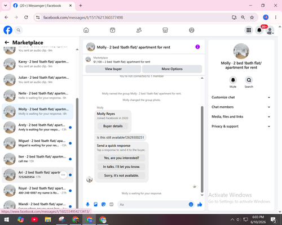Viewport: 282px width, 225px height.
Task: Open the taskbar notification center
Action: point(273,219)
